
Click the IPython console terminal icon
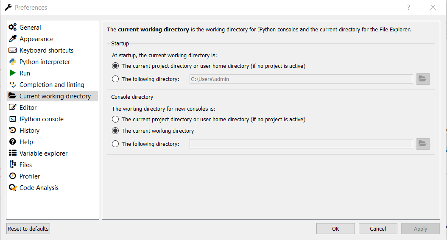click(x=13, y=119)
